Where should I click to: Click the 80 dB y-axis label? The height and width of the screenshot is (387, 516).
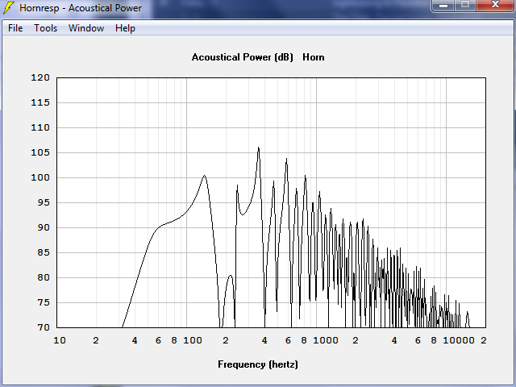(x=44, y=277)
